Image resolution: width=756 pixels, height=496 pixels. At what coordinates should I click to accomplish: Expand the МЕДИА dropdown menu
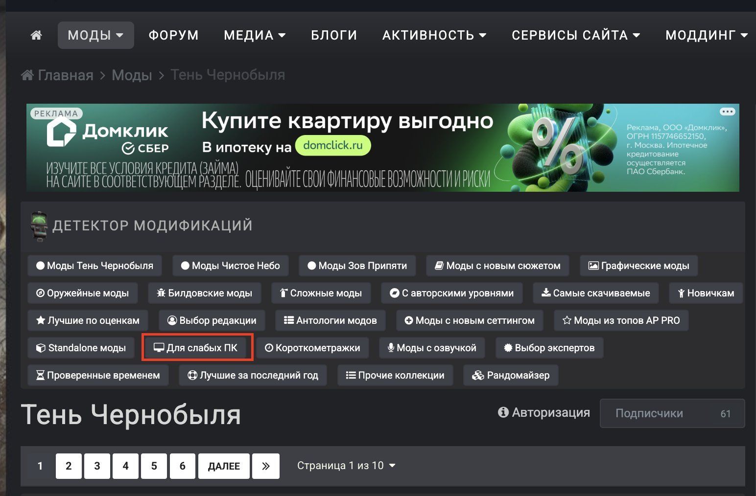[x=255, y=35]
